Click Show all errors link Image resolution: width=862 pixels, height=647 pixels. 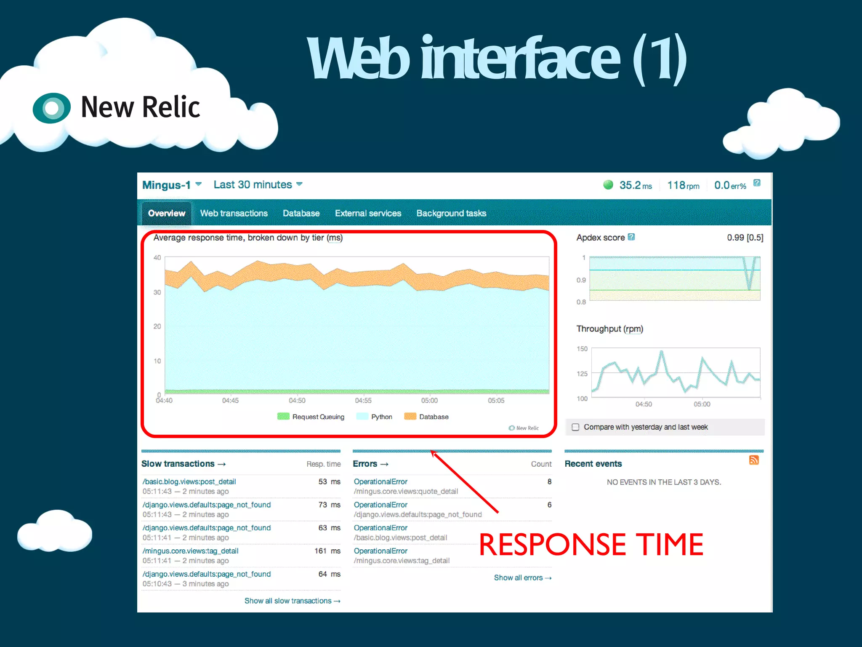point(523,577)
